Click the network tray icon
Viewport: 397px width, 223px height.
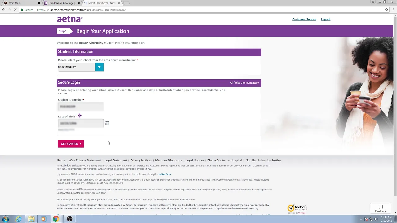coord(371,219)
